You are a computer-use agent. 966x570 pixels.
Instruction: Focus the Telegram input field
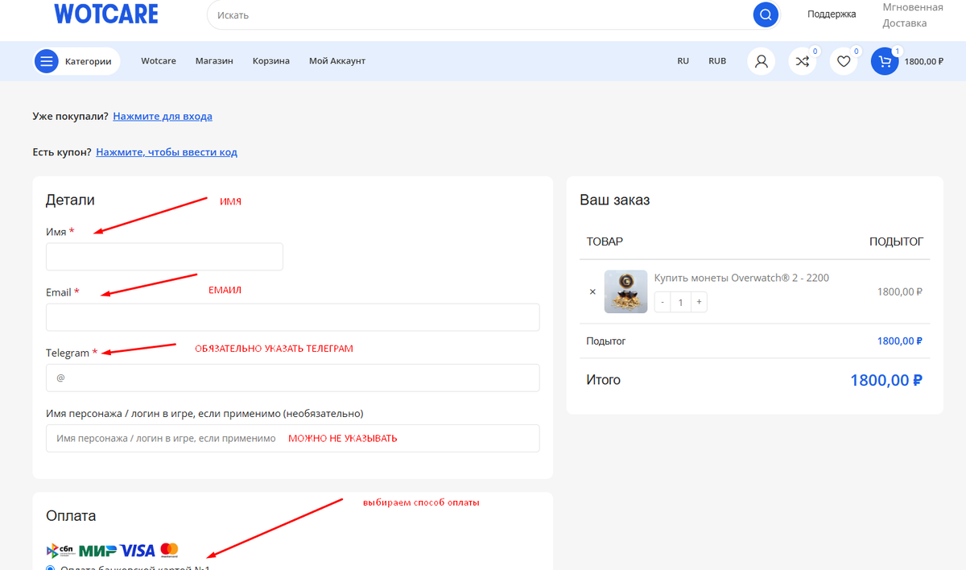click(x=293, y=378)
